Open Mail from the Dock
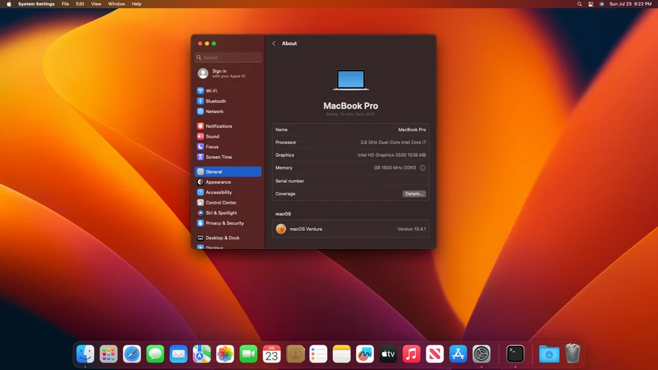Viewport: 658px width, 370px height. (178, 354)
